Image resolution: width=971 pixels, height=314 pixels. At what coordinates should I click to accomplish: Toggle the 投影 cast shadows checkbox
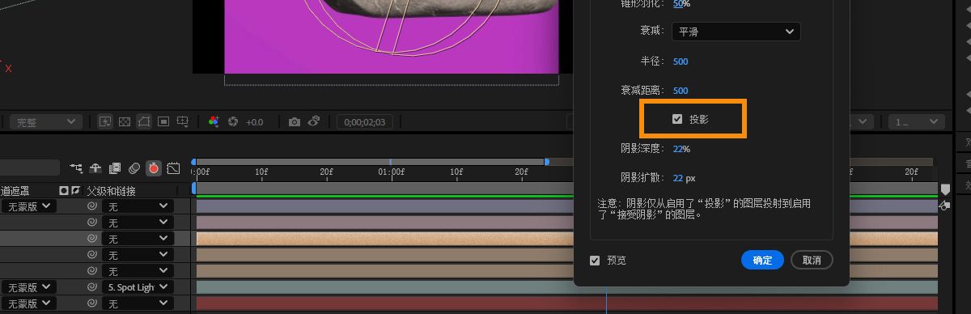coord(677,120)
